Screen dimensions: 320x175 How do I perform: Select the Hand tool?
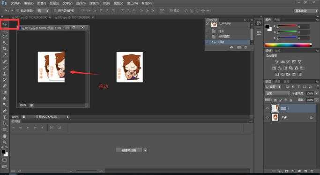(x=5, y=136)
